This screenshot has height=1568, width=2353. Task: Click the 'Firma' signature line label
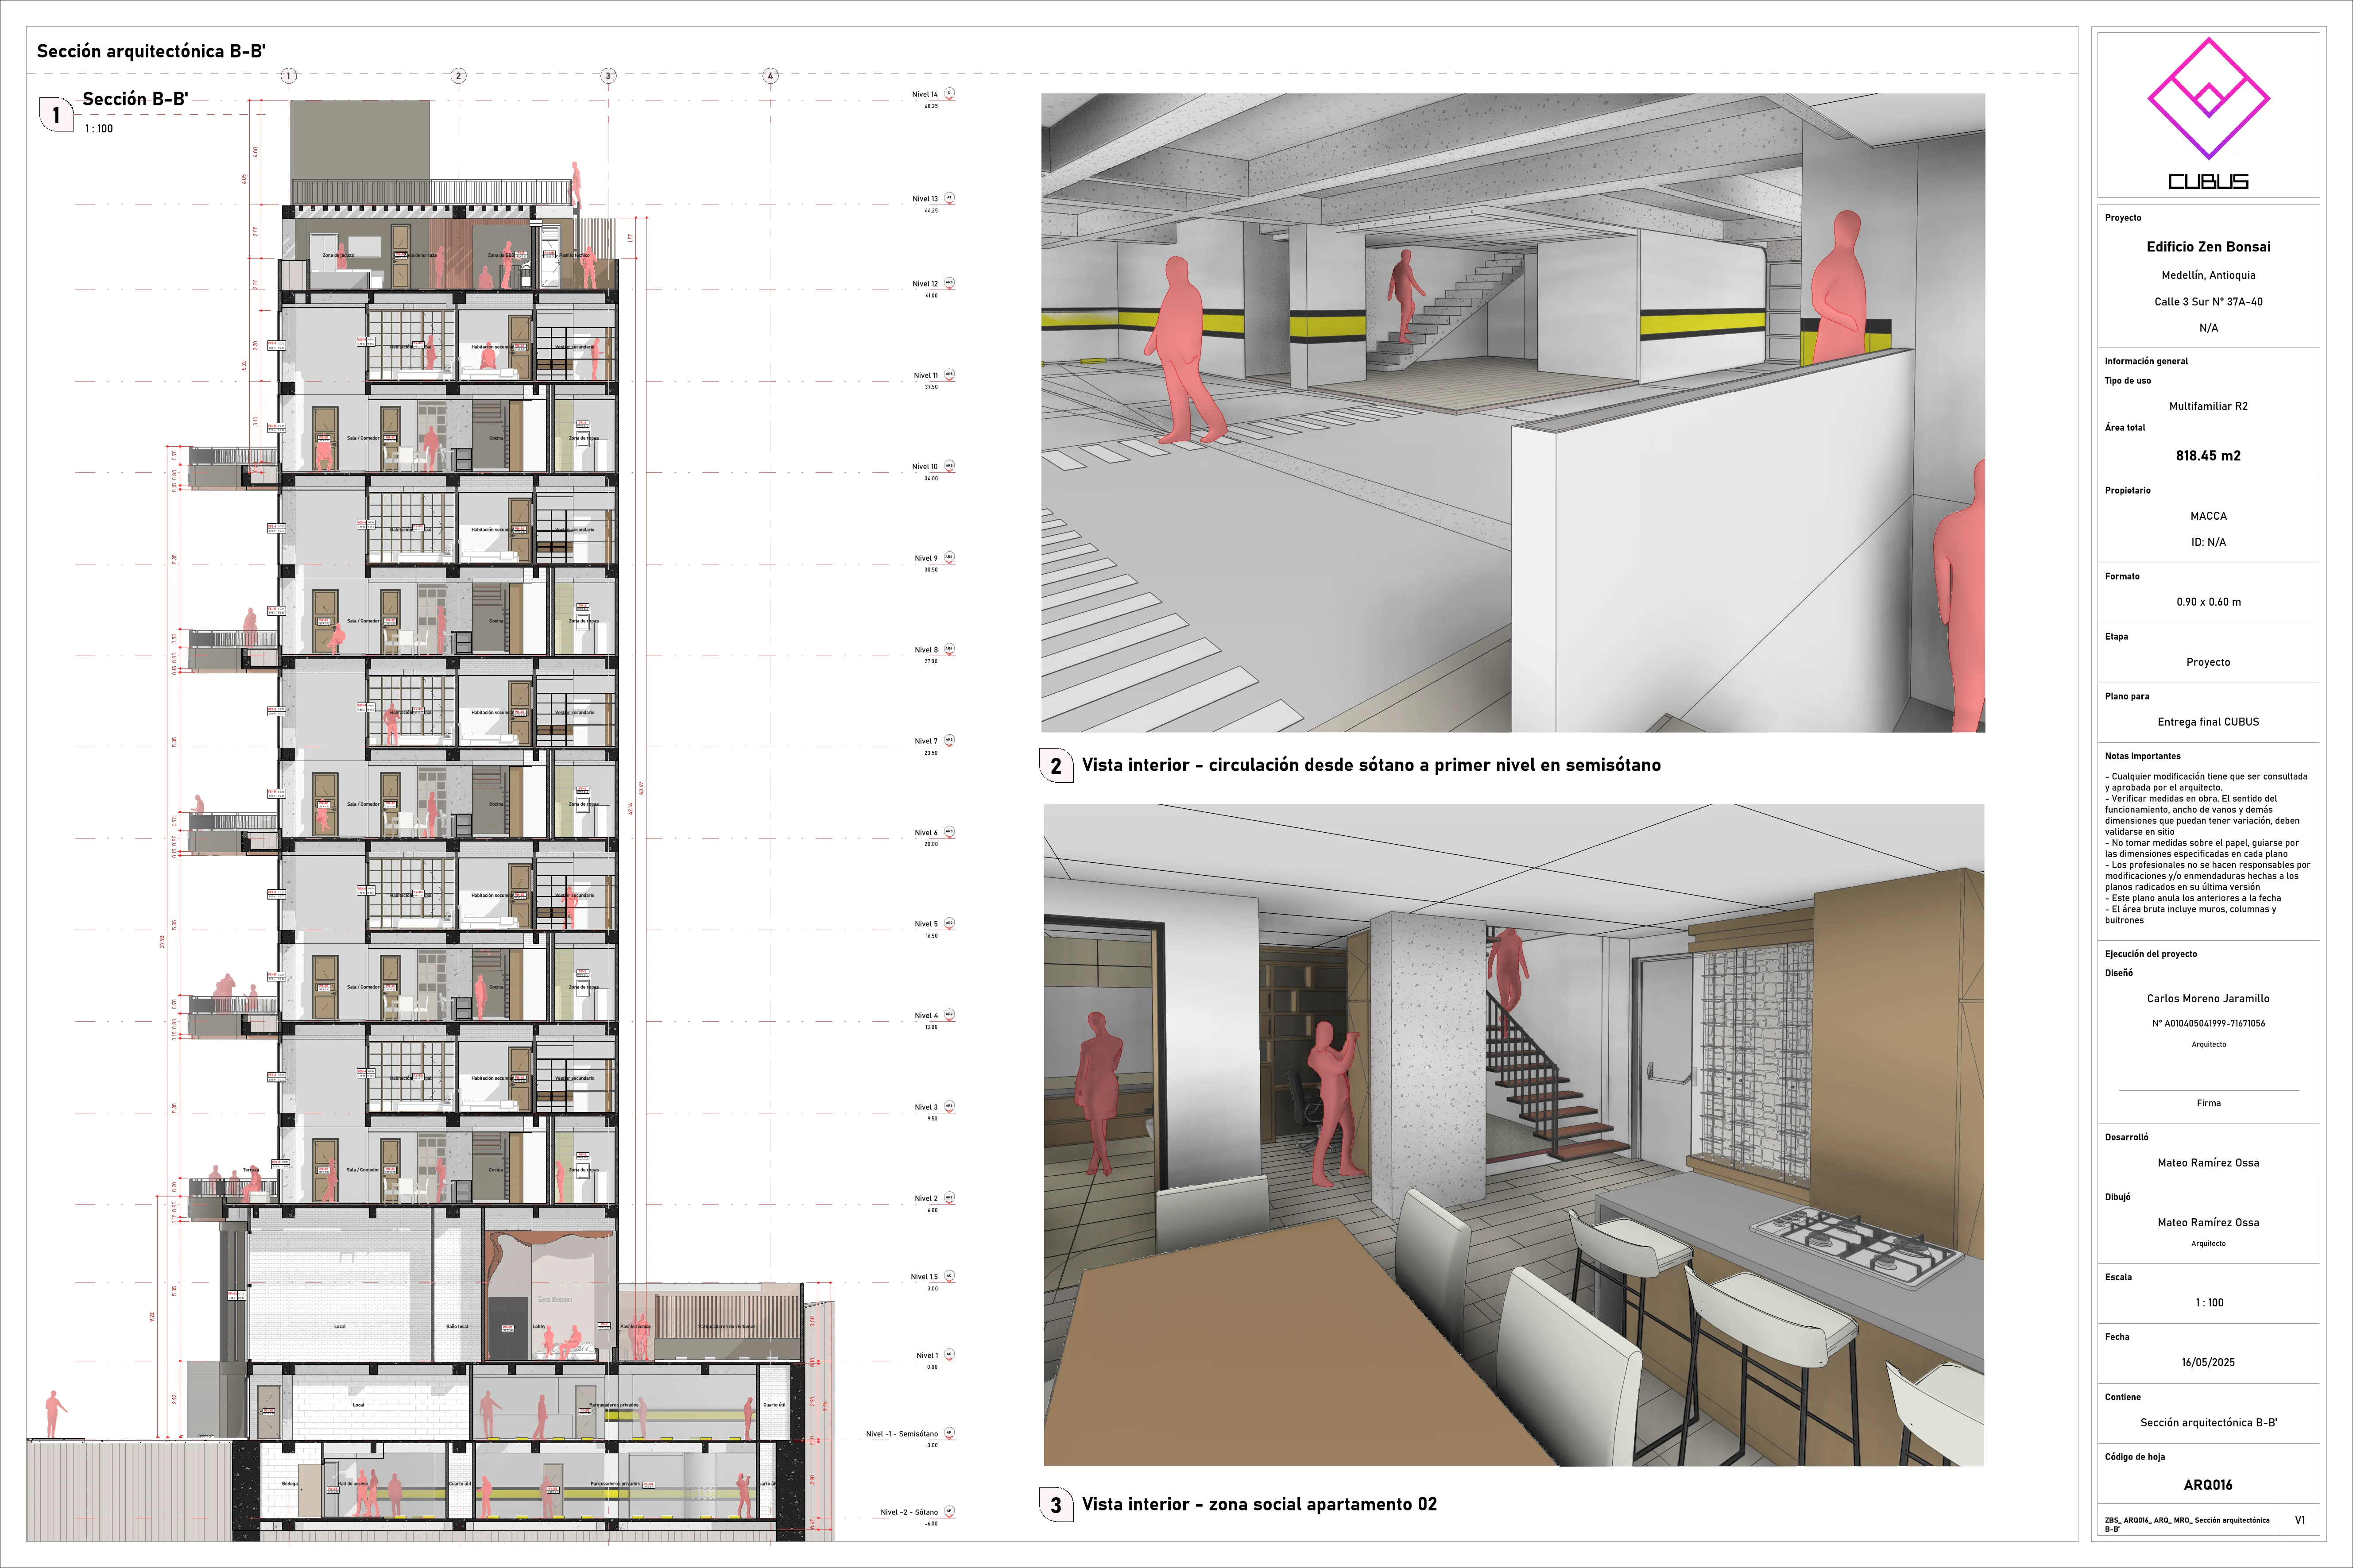(2208, 1103)
